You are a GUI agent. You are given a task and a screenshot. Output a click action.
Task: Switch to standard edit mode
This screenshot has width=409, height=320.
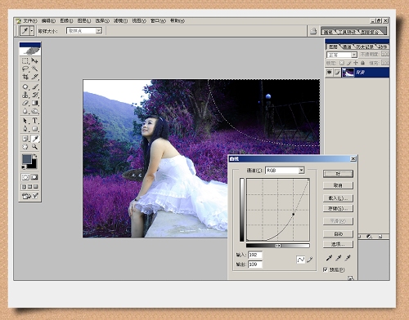pyautogui.click(x=25, y=177)
